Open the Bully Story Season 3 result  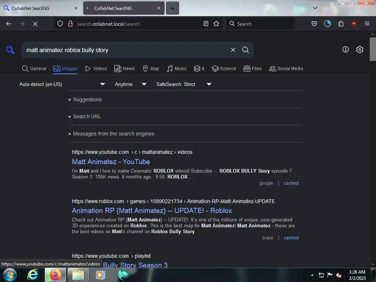pyautogui.click(x=135, y=265)
